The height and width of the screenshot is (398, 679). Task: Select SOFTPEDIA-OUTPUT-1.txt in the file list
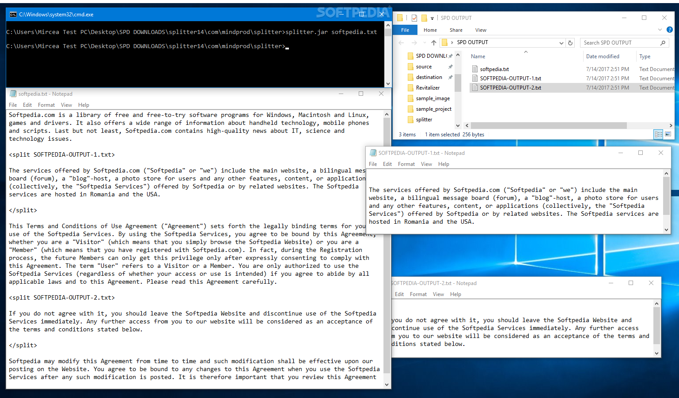(x=510, y=79)
